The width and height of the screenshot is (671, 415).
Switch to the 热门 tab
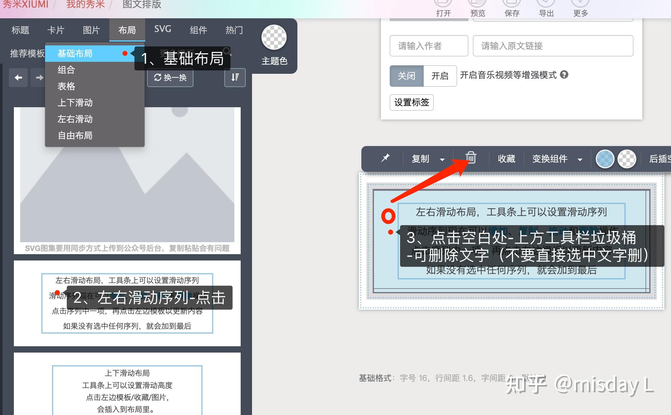234,30
